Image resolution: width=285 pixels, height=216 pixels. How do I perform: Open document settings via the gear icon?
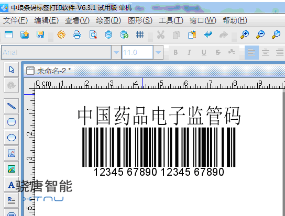point(61,35)
